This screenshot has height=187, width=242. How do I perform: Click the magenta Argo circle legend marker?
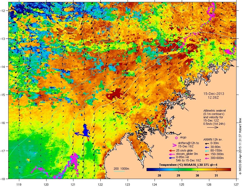[176, 138]
